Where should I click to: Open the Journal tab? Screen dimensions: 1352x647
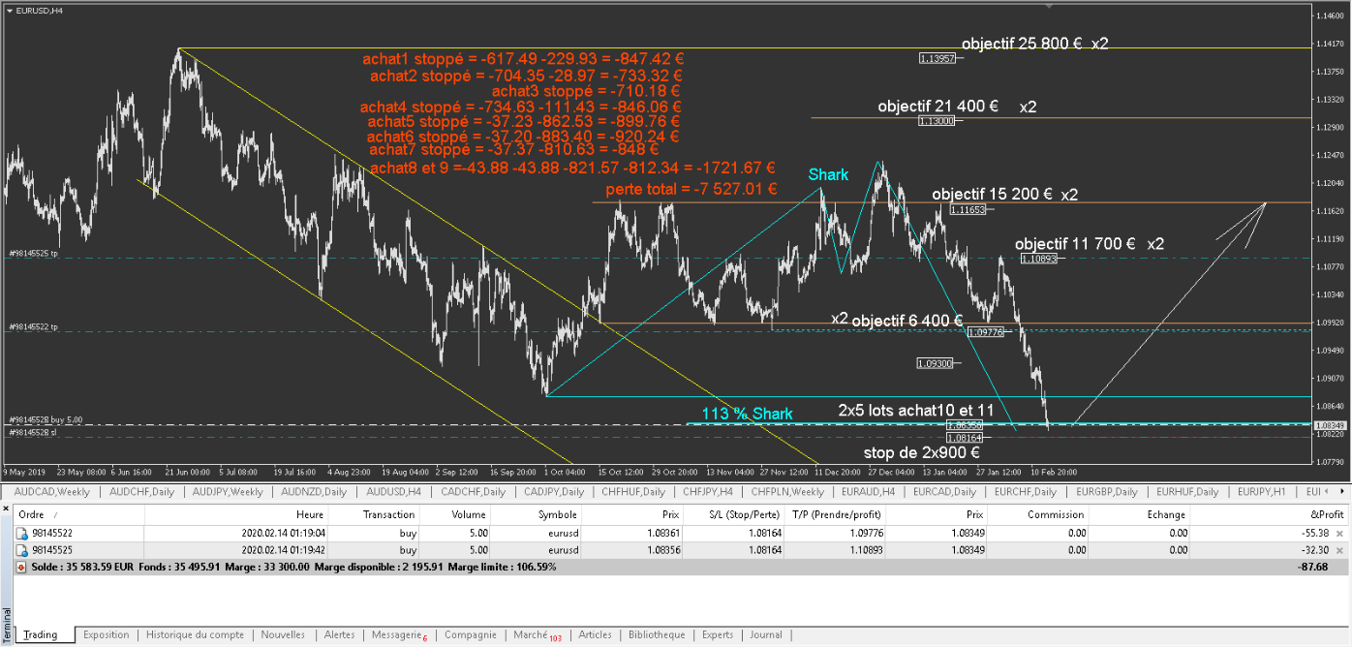tap(765, 634)
